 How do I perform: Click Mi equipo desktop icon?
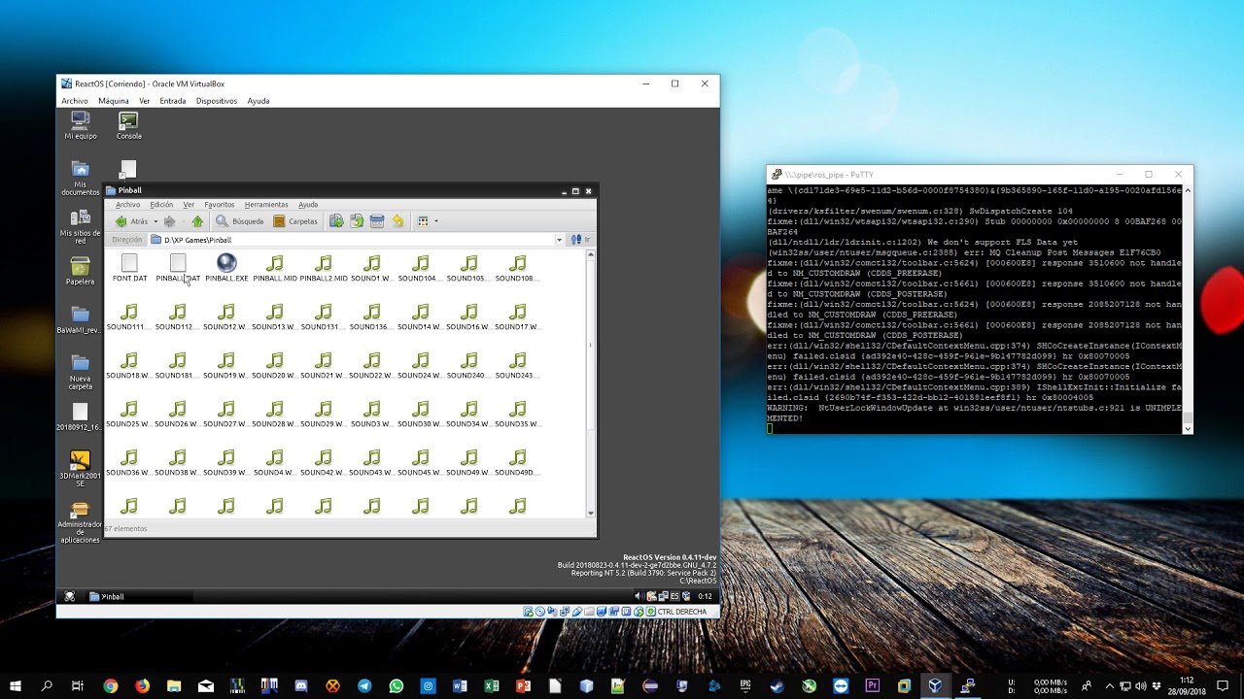(81, 125)
